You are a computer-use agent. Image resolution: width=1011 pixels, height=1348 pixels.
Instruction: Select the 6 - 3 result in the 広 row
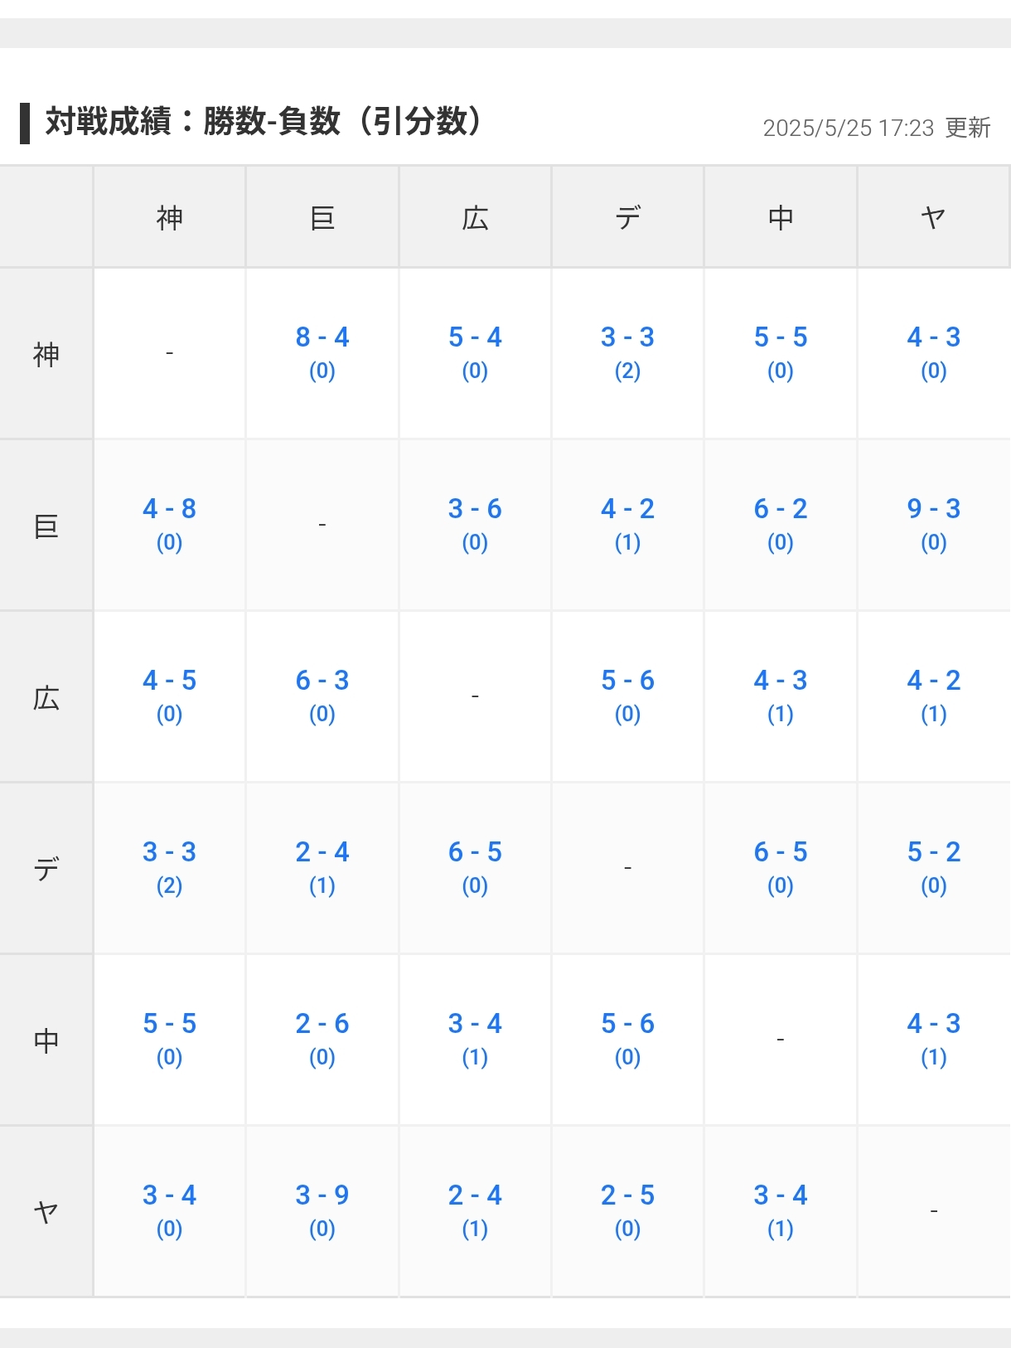322,681
